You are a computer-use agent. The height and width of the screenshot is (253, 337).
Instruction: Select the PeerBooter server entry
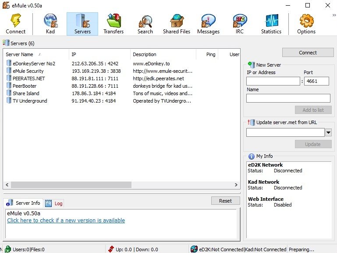pyautogui.click(x=25, y=86)
